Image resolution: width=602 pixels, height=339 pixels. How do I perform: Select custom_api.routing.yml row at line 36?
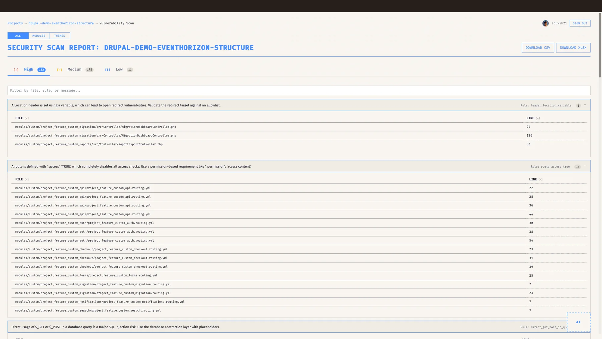click(x=299, y=206)
